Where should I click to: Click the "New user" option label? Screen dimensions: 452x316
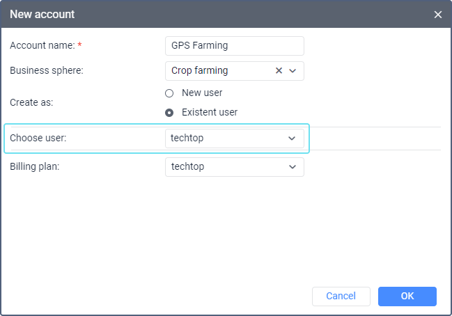click(x=202, y=93)
